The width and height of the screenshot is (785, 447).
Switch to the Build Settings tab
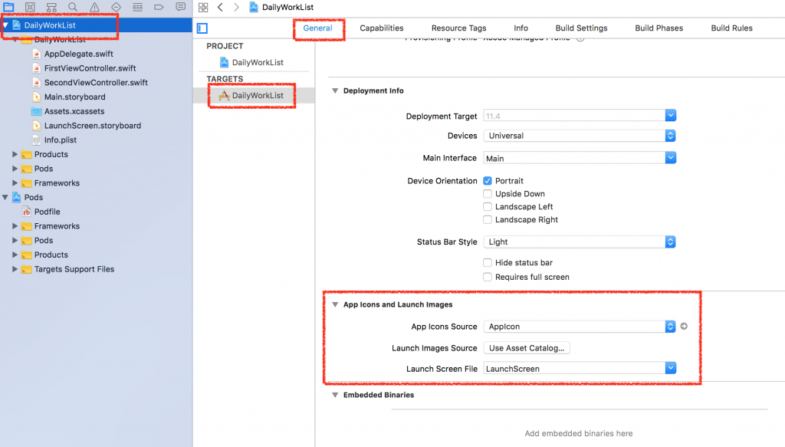click(x=581, y=28)
